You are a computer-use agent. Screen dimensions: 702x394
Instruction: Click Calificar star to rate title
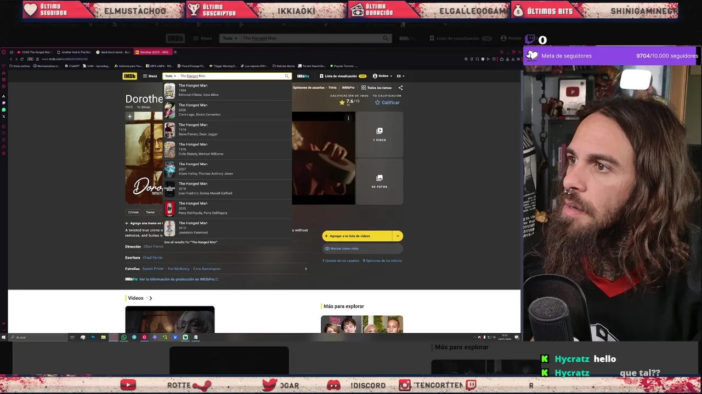[x=387, y=102]
